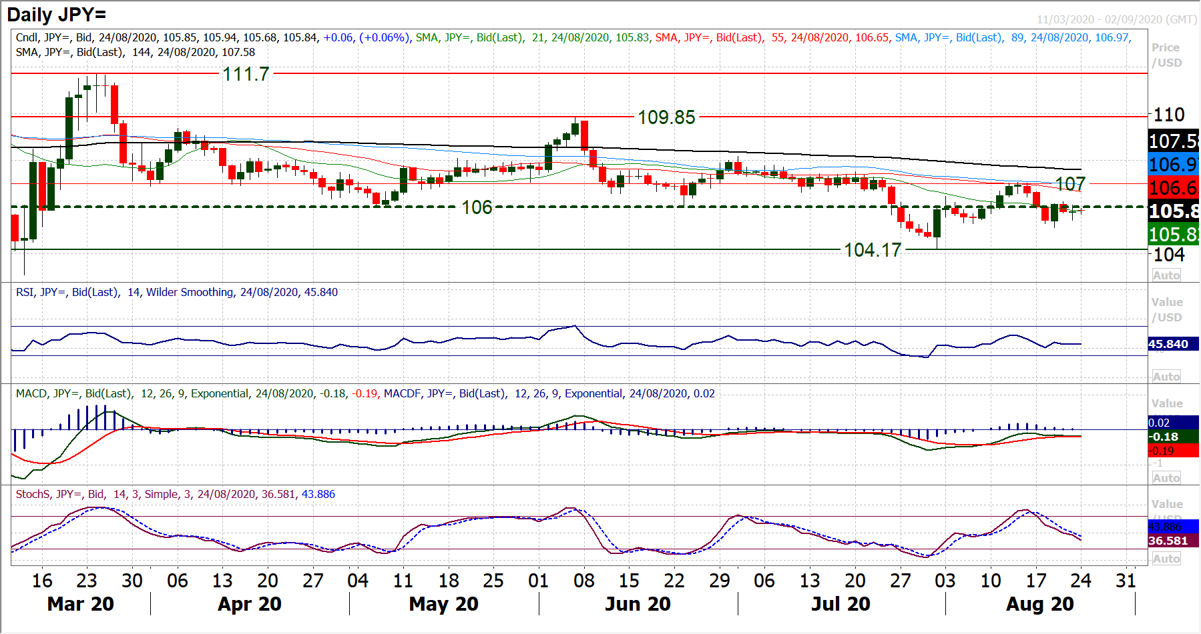Click the StochS indicator legend text
The height and width of the screenshot is (634, 1201).
(176, 494)
